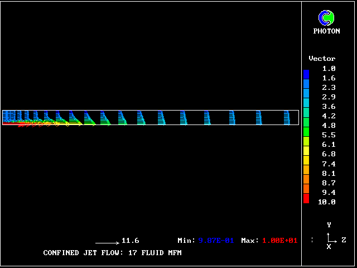Viewport: 357px width, 268px height.
Task: Click the Y axis label
Action: click(x=329, y=224)
